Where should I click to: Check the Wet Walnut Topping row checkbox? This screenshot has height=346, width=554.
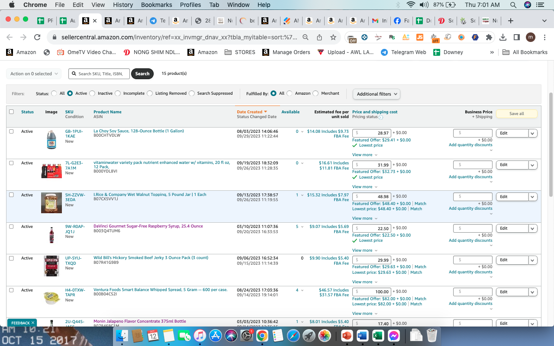12,195
